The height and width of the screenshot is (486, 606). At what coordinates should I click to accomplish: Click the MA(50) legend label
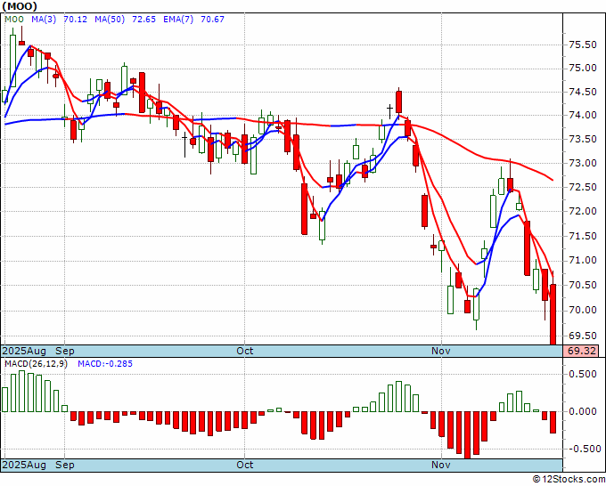(x=110, y=20)
